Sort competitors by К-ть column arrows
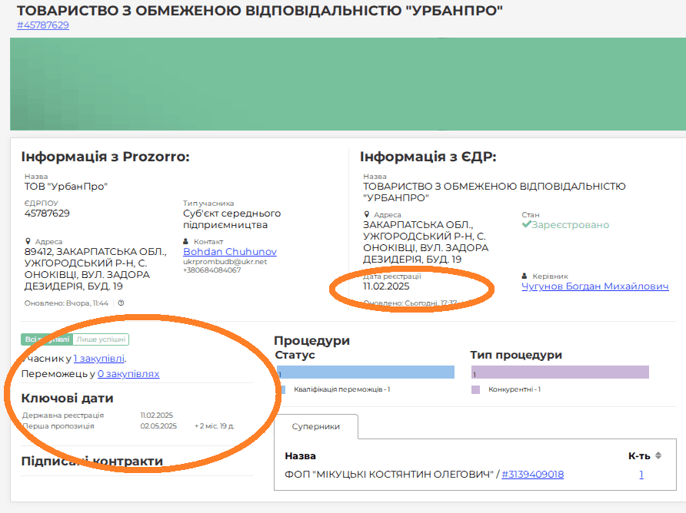This screenshot has height=513, width=686. pyautogui.click(x=658, y=455)
